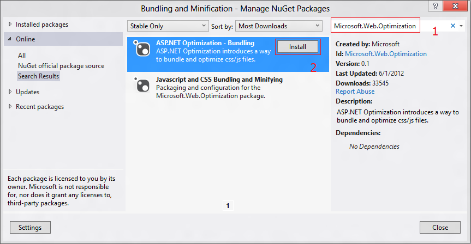Viewport: 471px width, 244px height.
Task: Expand the Installed packages section
Action: coord(10,25)
